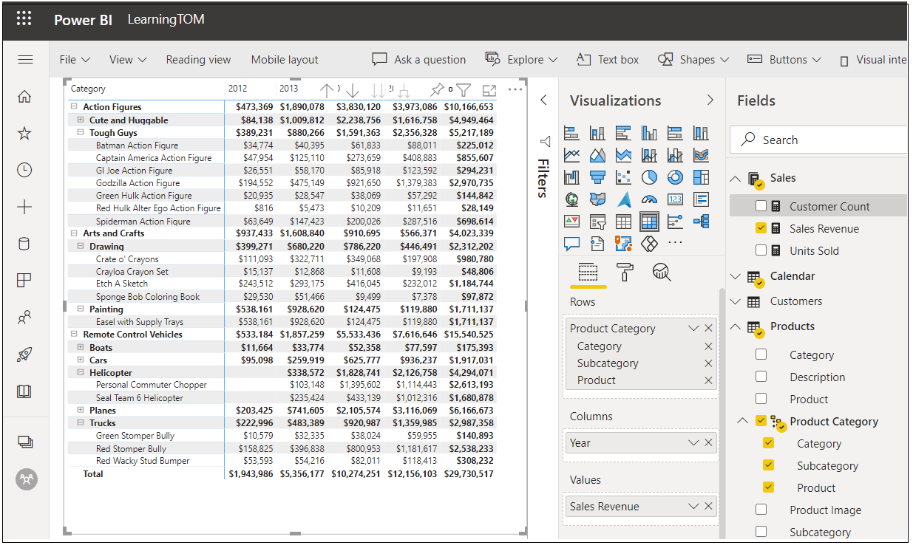Select the gauge visualization icon
This screenshot has width=913, height=548.
(650, 199)
